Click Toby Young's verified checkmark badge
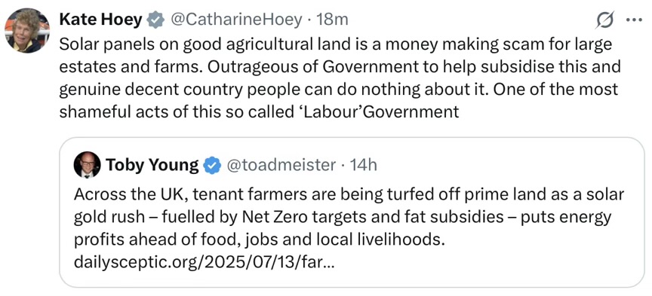This screenshot has width=652, height=296. click(211, 165)
